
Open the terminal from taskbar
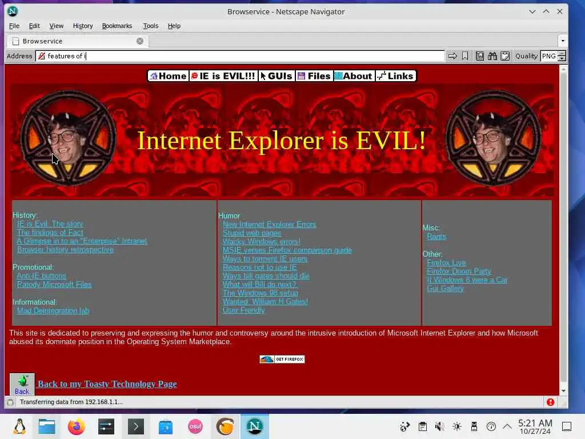[x=136, y=426]
